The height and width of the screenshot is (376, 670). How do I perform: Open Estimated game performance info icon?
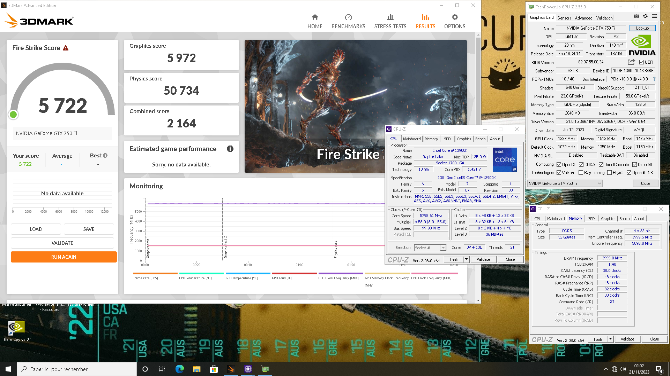230,149
